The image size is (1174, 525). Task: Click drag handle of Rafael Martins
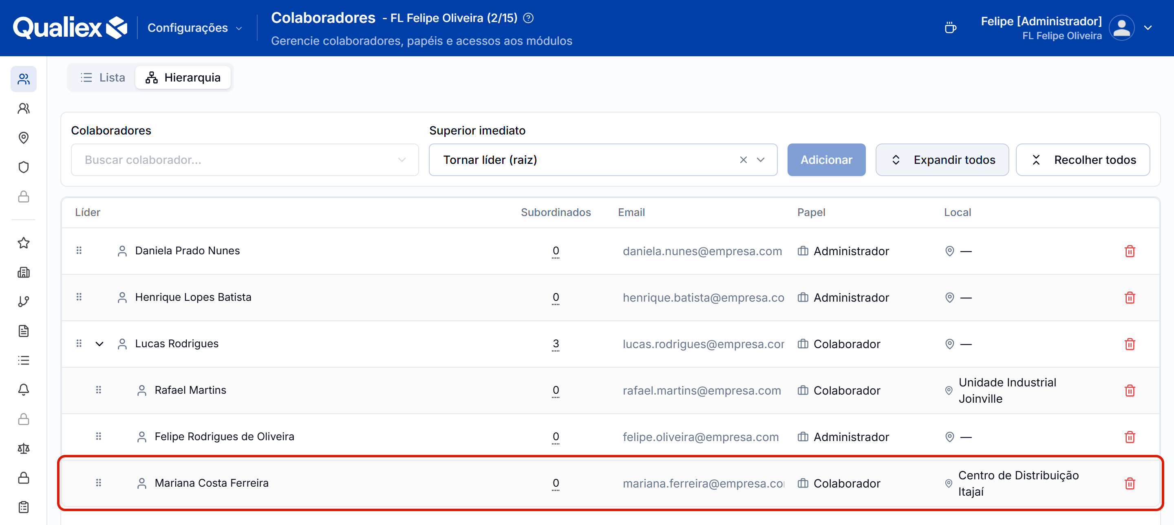(x=98, y=390)
